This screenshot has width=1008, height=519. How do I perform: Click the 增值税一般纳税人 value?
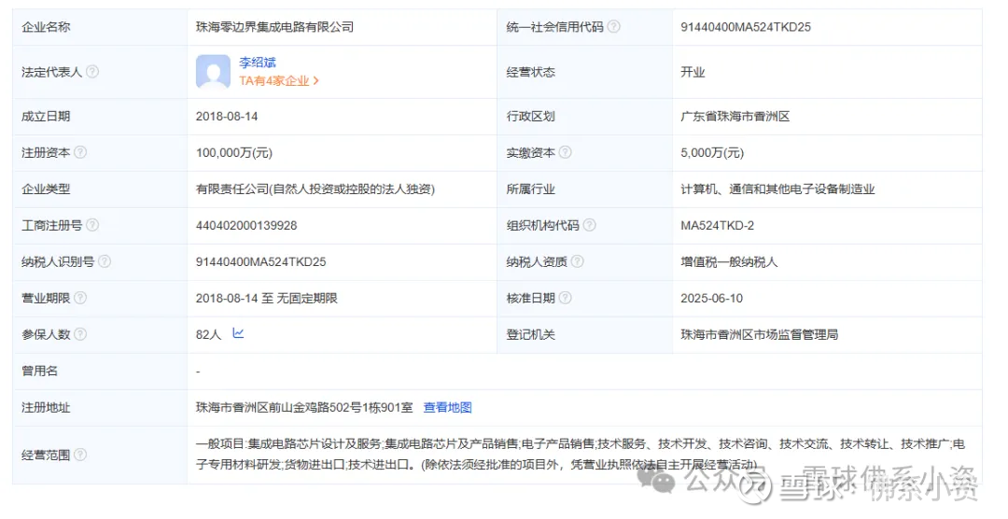pos(729,261)
